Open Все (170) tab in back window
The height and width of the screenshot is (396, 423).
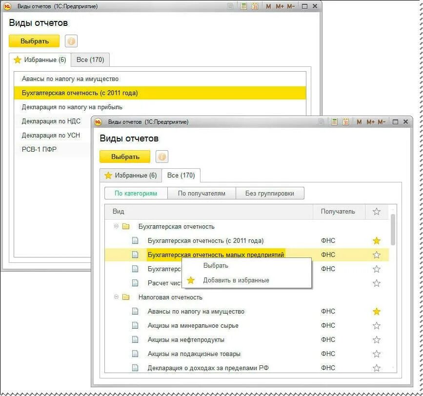tap(90, 59)
